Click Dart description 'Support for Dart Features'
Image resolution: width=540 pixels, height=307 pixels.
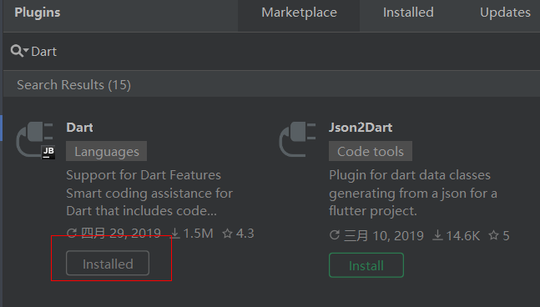144,175
